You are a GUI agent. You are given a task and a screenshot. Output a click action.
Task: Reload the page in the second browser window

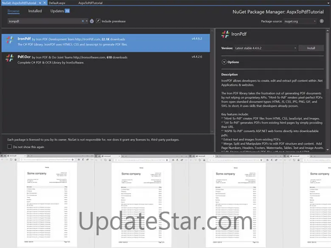pyautogui.click(x=105, y=160)
